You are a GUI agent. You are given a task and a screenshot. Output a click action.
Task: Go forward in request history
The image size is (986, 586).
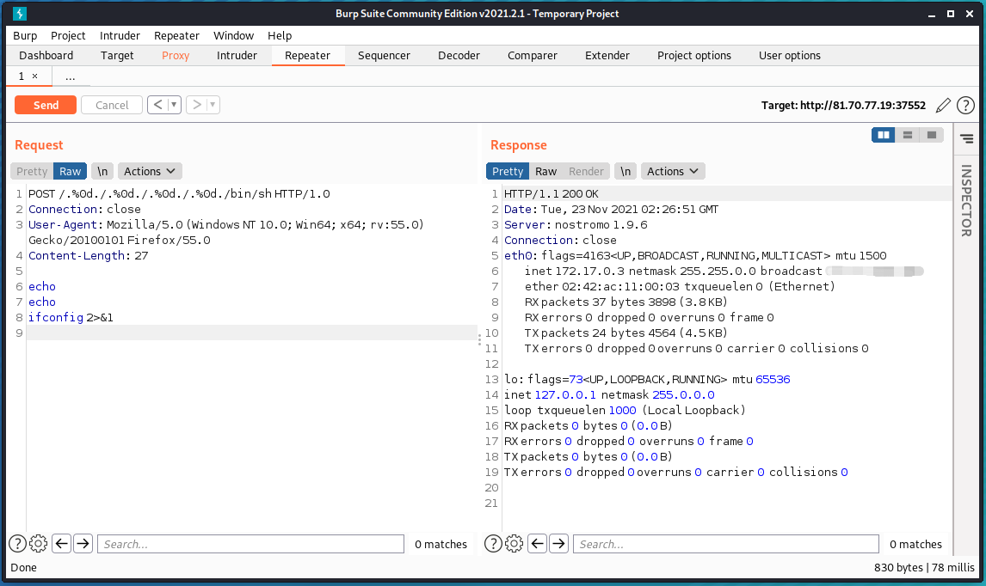pos(197,105)
